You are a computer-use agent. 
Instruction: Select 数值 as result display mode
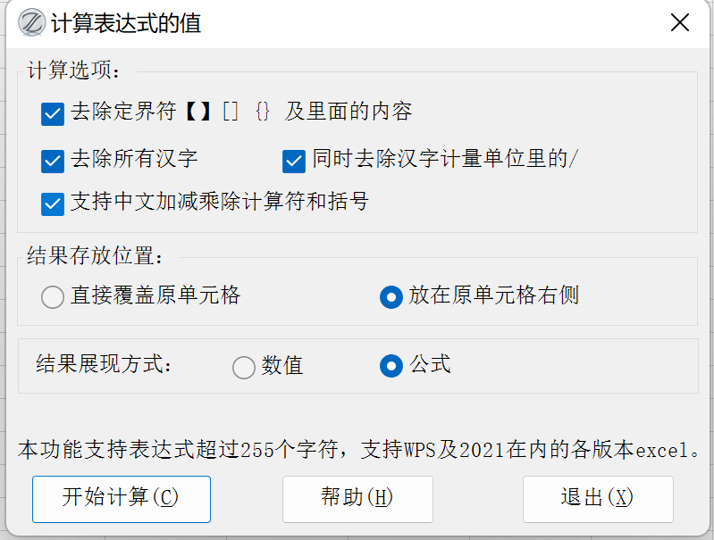[x=244, y=367]
